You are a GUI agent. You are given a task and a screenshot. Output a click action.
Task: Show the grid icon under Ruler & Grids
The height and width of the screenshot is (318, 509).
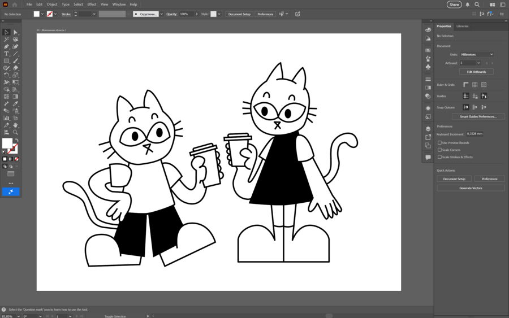click(x=475, y=85)
